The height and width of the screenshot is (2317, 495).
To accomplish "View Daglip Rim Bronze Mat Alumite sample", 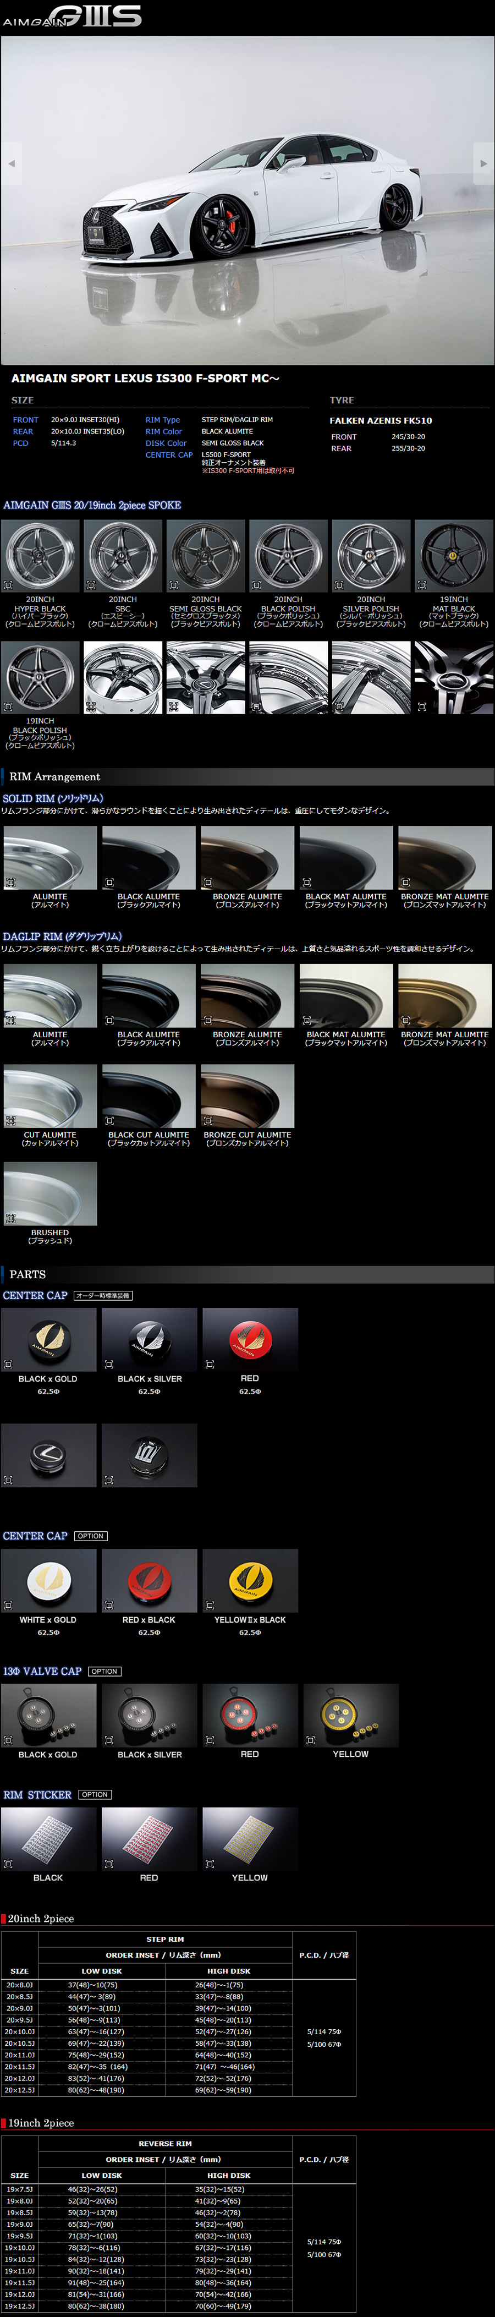I will 445,996.
